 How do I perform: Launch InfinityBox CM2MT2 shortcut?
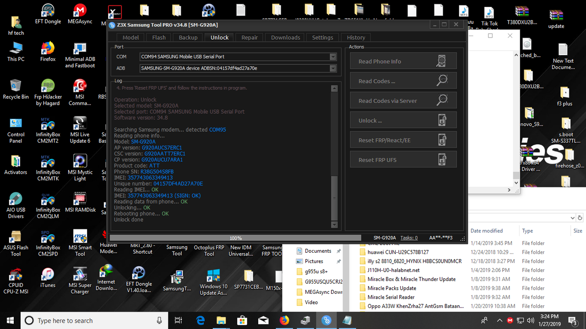48,131
